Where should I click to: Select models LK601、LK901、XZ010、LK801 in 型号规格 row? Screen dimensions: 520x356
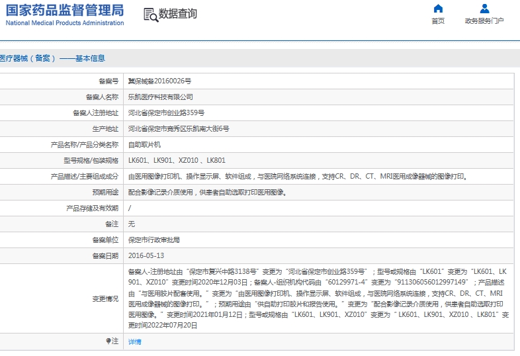[x=177, y=161]
